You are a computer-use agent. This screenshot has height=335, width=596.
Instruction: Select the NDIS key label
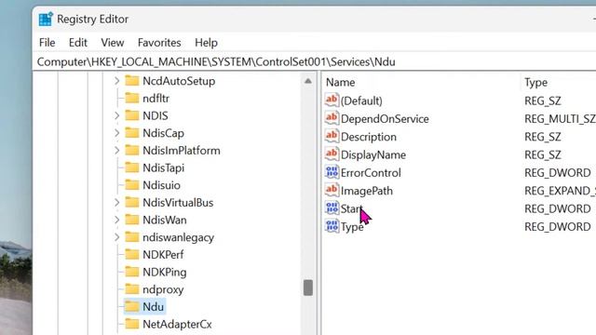(156, 115)
